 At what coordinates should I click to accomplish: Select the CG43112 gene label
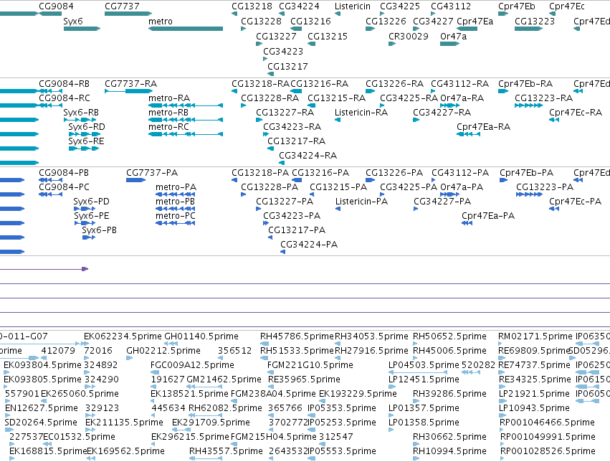point(451,6)
